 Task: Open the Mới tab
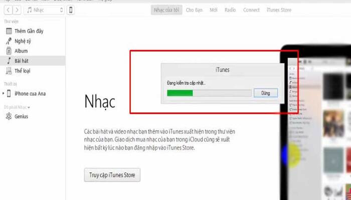(213, 10)
